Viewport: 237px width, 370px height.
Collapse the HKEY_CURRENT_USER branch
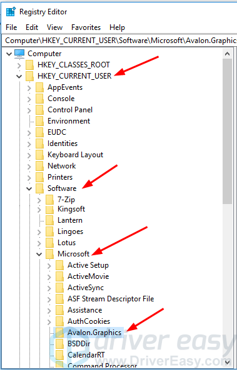pos(19,76)
